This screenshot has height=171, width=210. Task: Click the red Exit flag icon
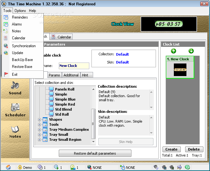(6, 74)
